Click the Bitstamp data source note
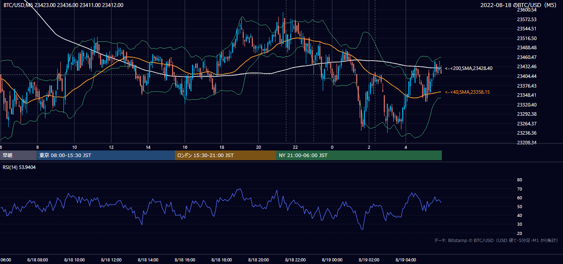The image size is (563, 264). point(496,240)
